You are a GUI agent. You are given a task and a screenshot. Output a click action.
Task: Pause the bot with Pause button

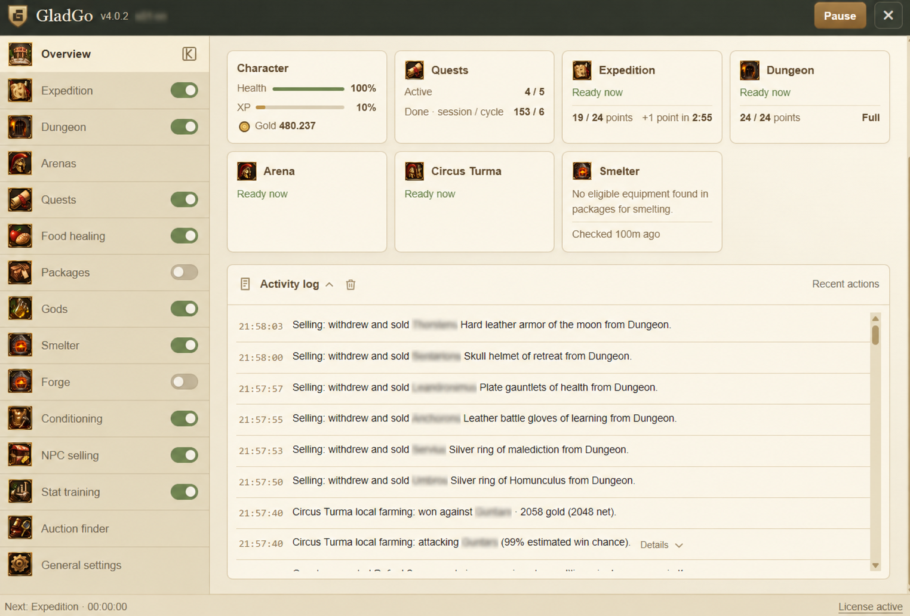point(840,16)
